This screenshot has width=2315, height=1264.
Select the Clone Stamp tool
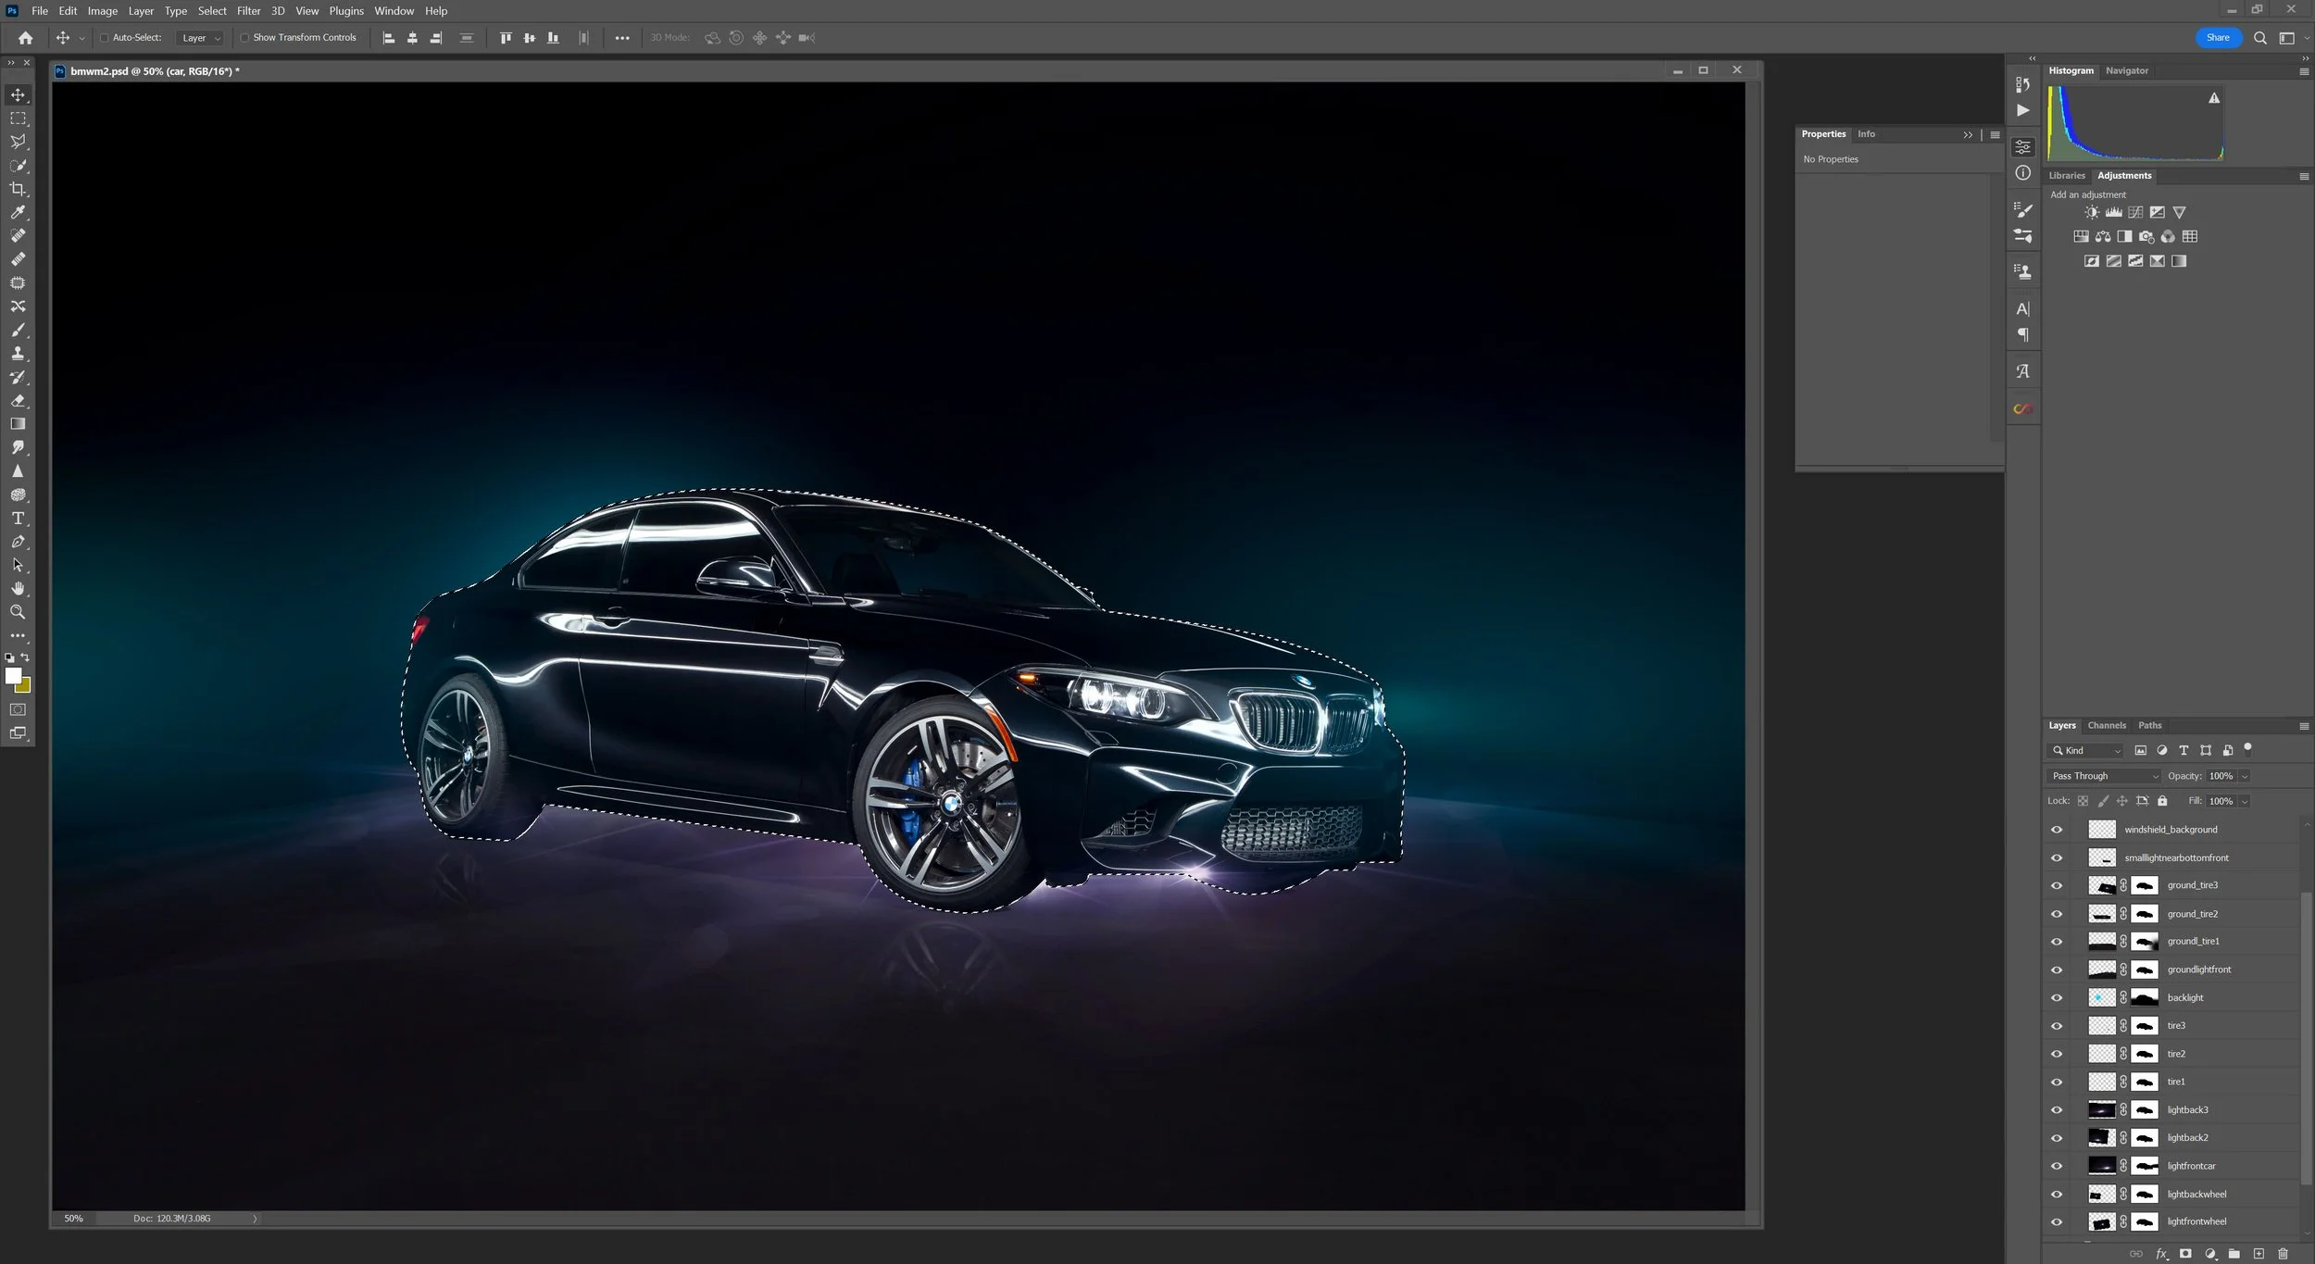(x=18, y=354)
